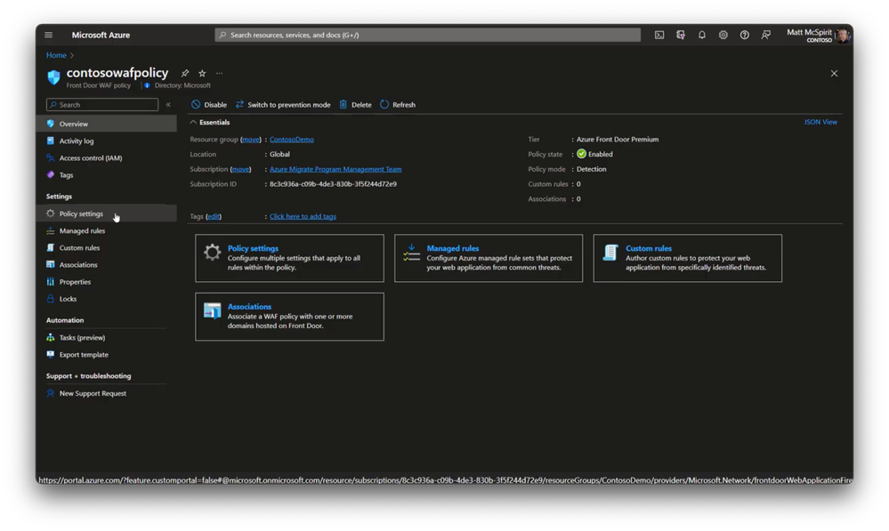
Task: Select Overview in the sidebar
Action: [x=107, y=125]
